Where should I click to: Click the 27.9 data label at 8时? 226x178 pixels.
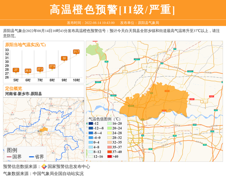(x=52, y=67)
